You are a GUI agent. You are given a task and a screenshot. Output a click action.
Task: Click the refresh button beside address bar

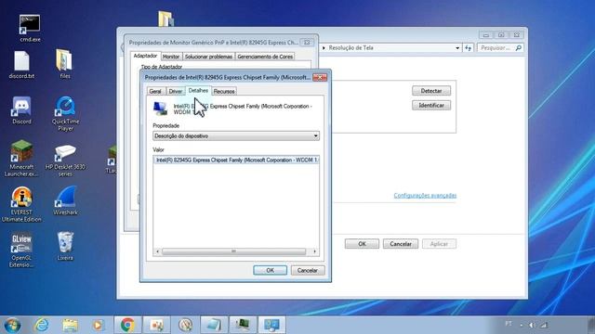click(468, 48)
